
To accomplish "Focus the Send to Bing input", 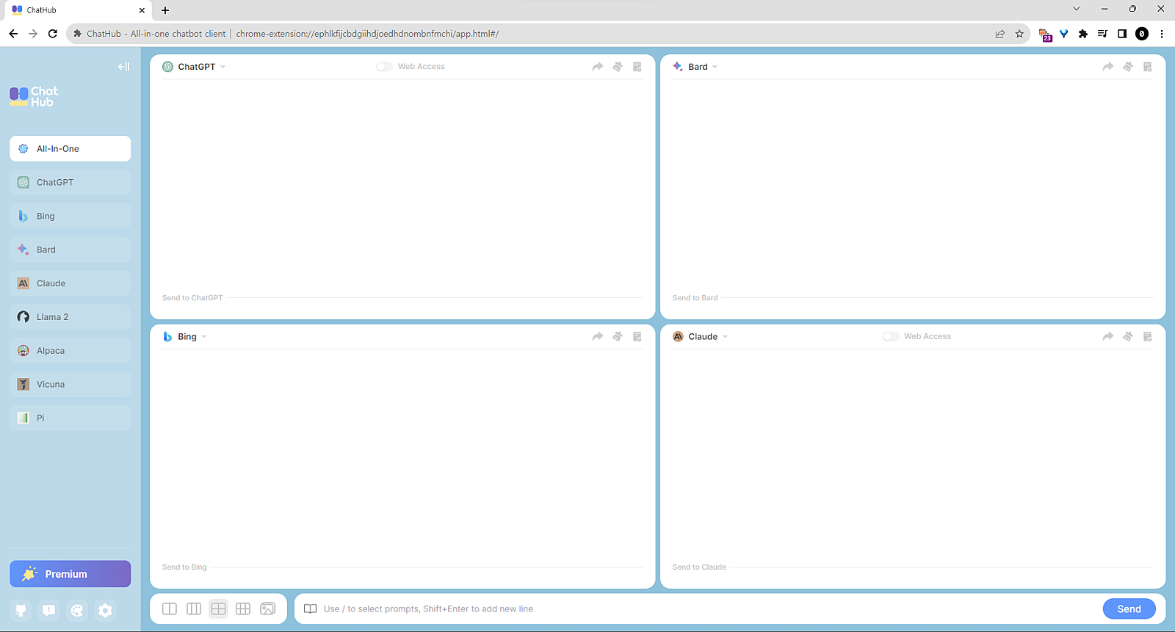I will pos(402,567).
